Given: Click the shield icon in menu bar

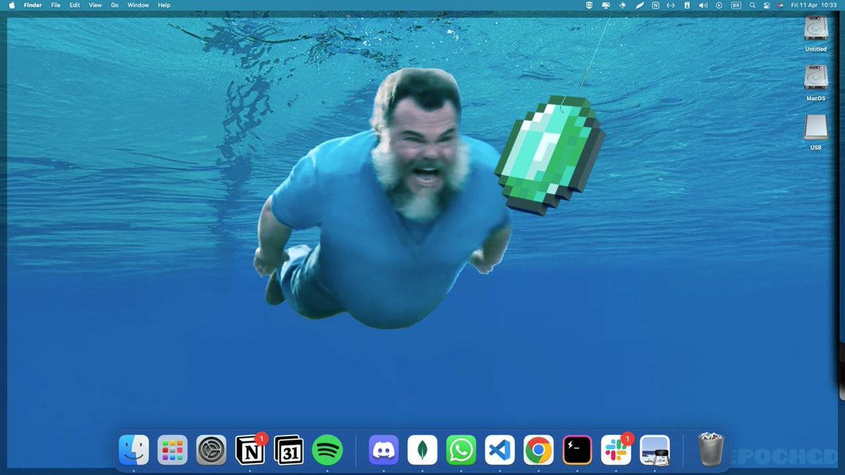Looking at the screenshot, I should pos(589,5).
